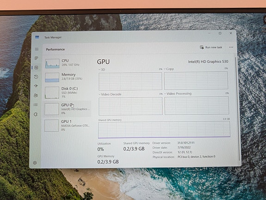Click the Shared GPU memory graph
Viewport: 266px width, 200px height.
(x=164, y=129)
